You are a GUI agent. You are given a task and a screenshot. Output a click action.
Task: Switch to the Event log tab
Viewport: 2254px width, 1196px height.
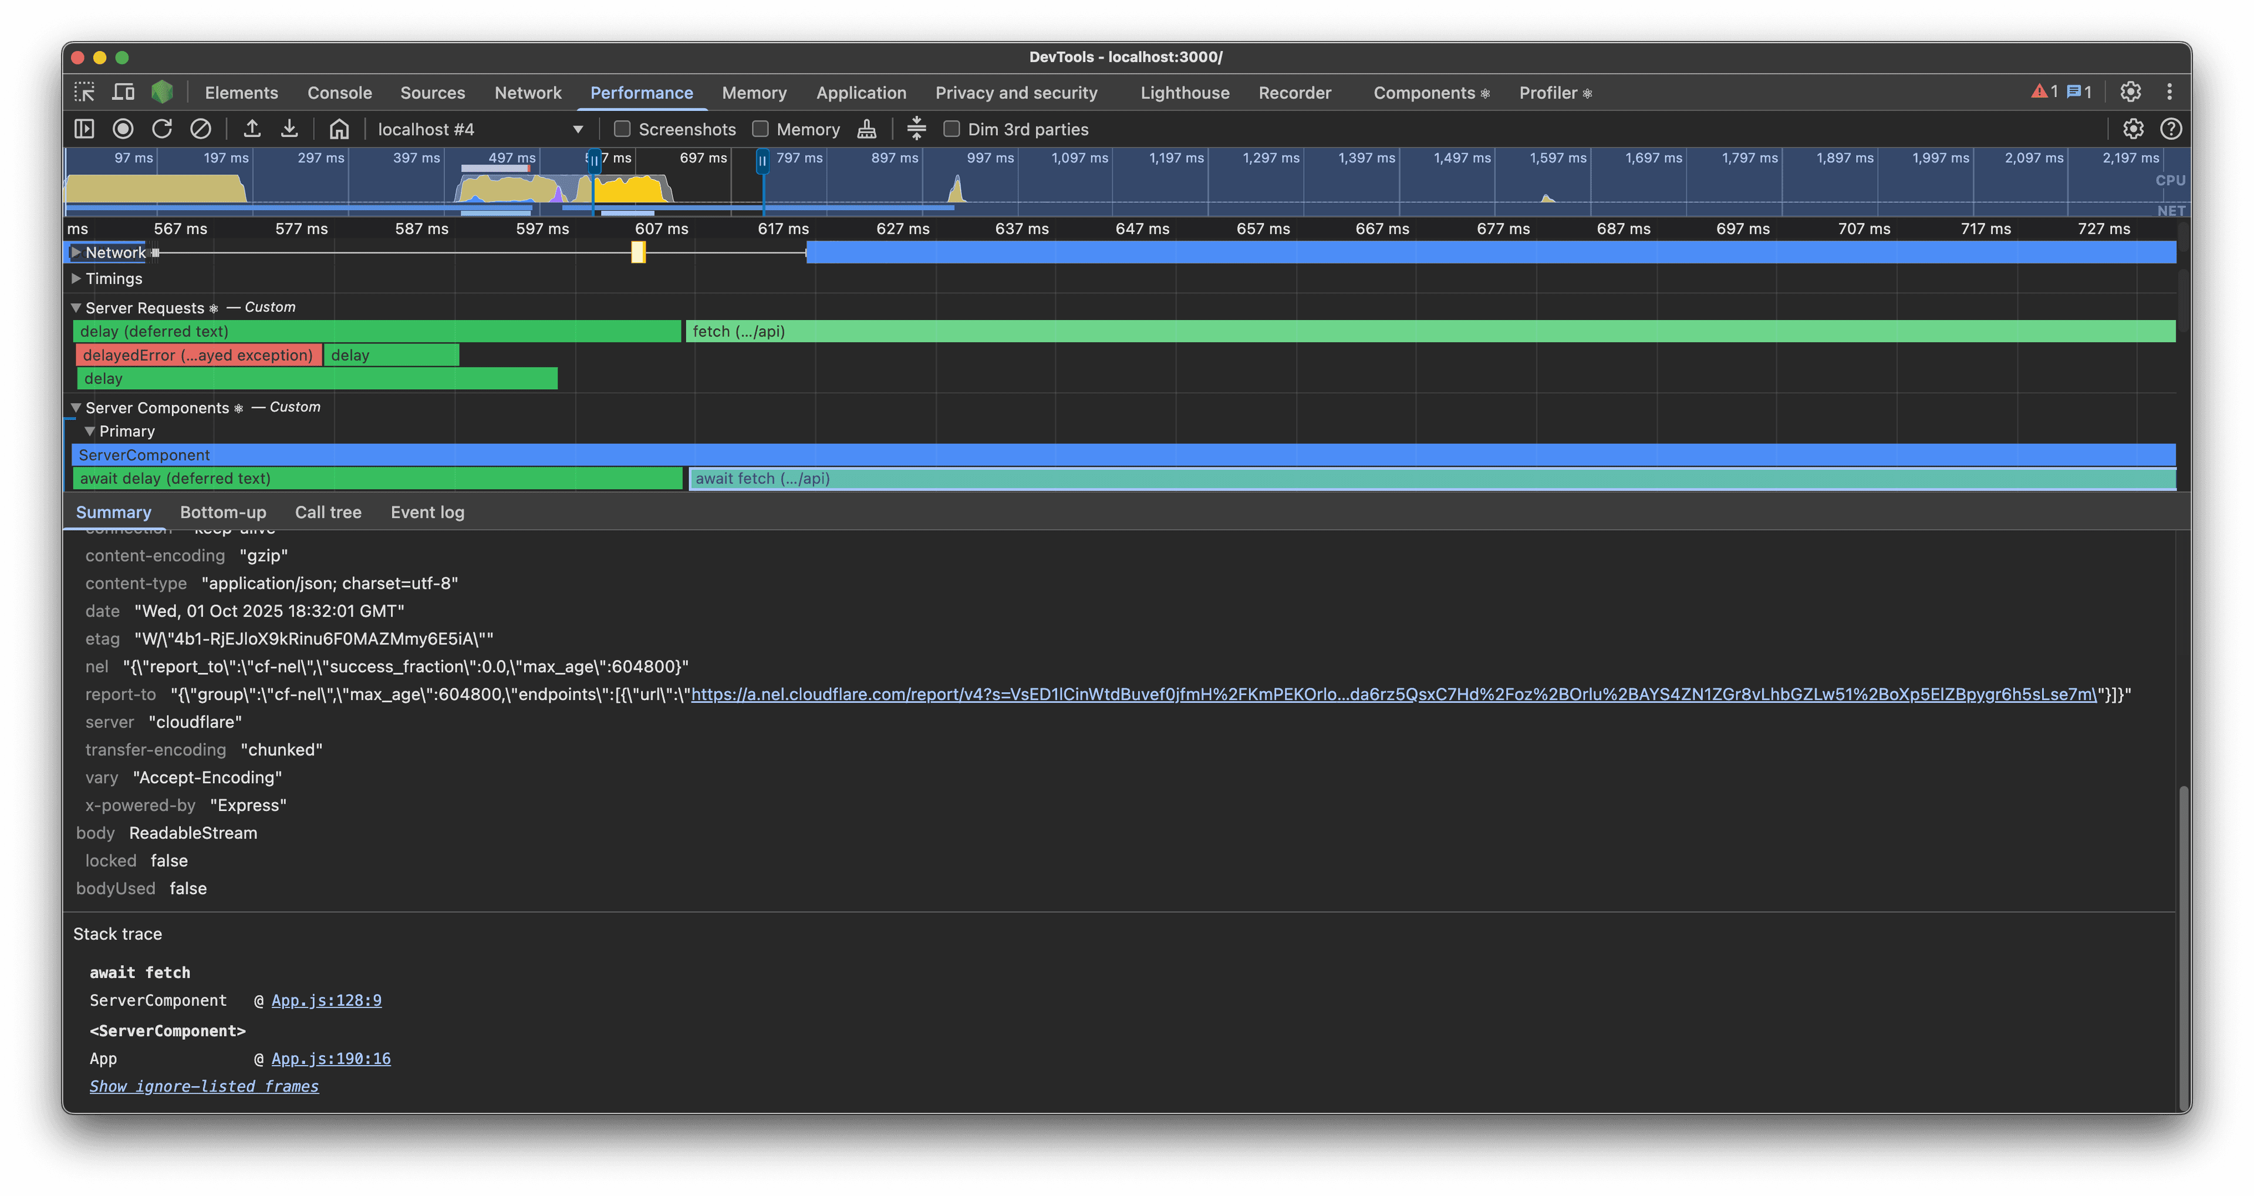(427, 512)
